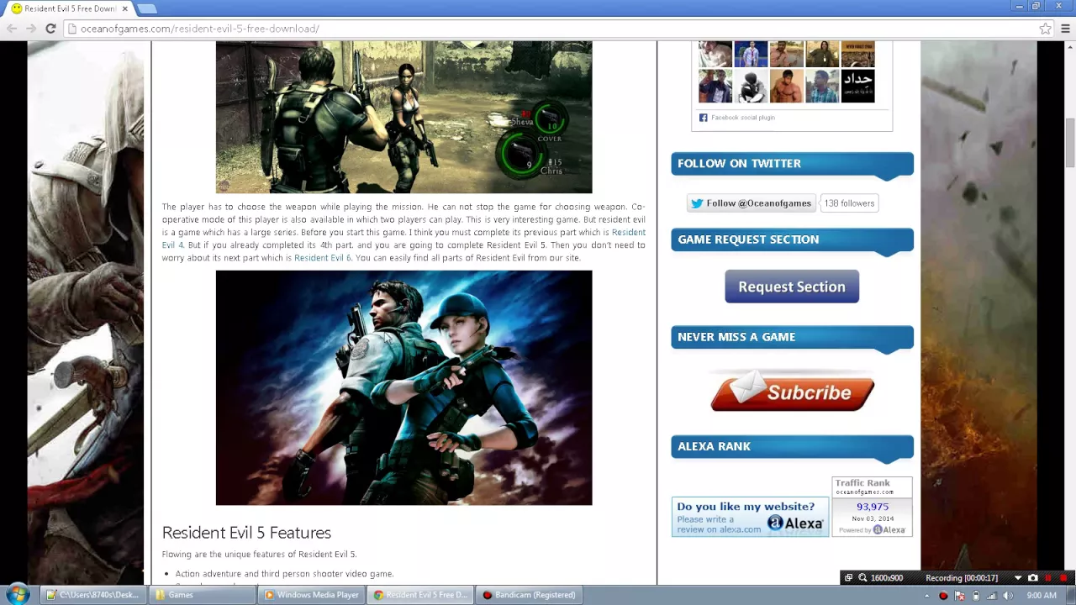
Task: Click the Bandicam magnifier icon
Action: [x=862, y=578]
